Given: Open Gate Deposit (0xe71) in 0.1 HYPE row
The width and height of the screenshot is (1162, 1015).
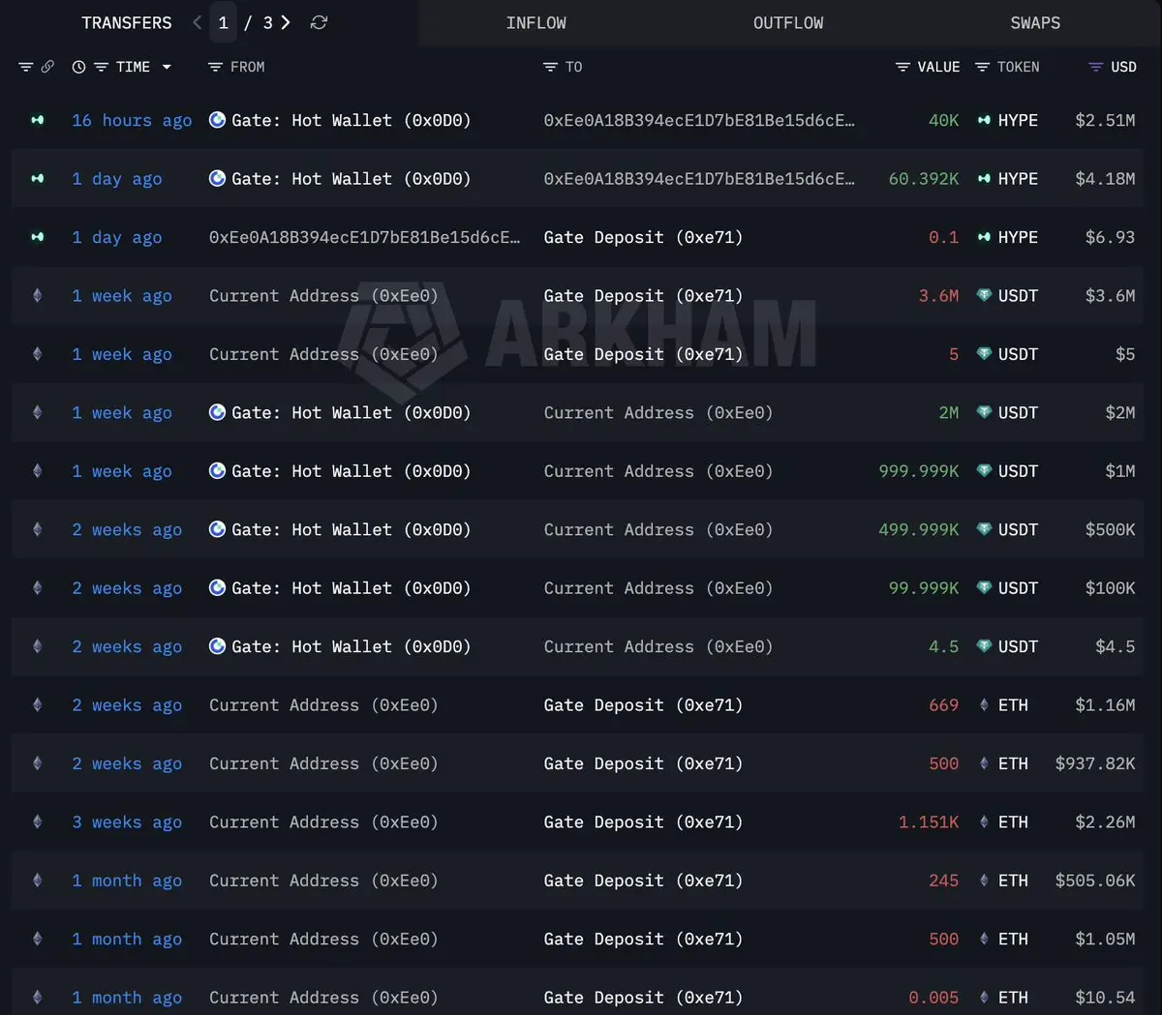Looking at the screenshot, I should (643, 237).
